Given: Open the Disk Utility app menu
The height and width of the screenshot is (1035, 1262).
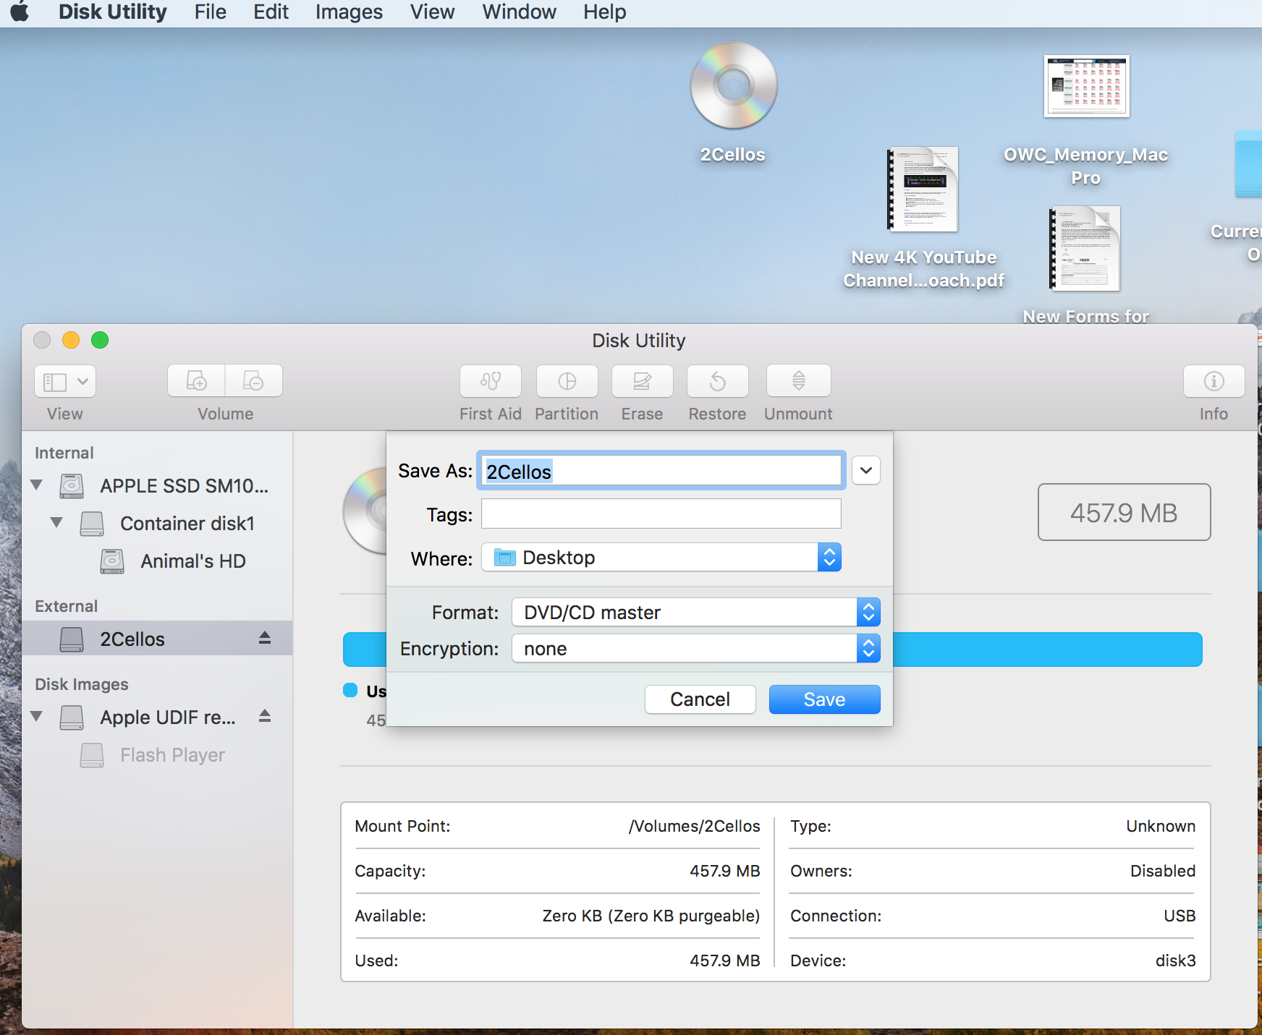Looking at the screenshot, I should click(112, 12).
